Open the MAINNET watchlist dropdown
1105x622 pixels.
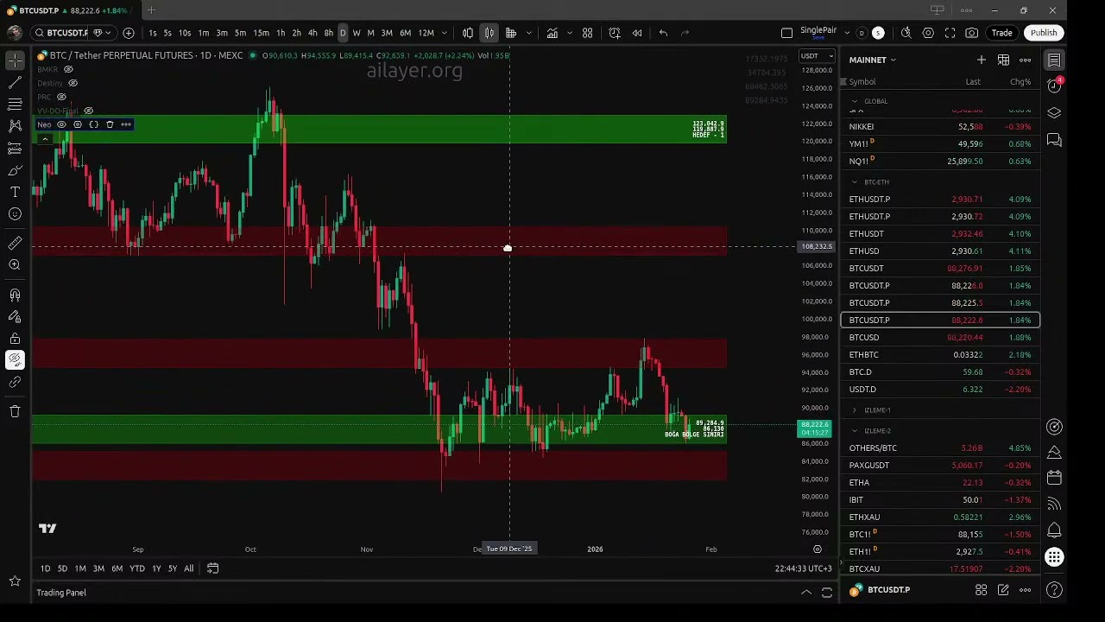(873, 60)
